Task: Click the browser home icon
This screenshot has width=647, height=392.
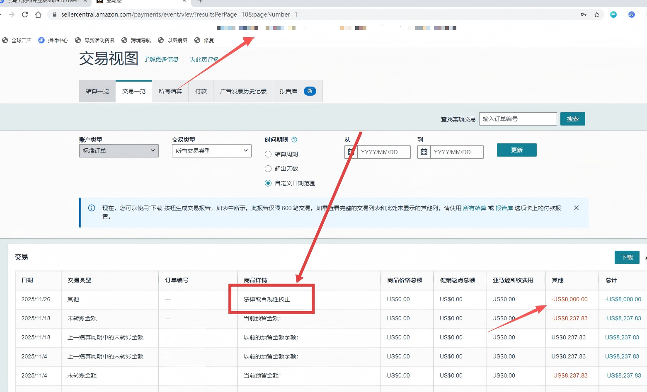Action: tap(38, 15)
